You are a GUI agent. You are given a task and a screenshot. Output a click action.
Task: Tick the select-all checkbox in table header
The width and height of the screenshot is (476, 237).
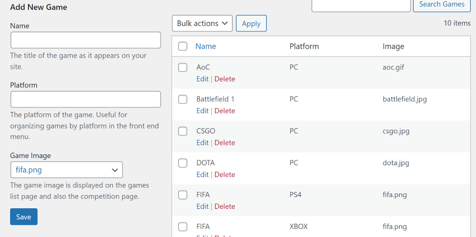(x=182, y=46)
